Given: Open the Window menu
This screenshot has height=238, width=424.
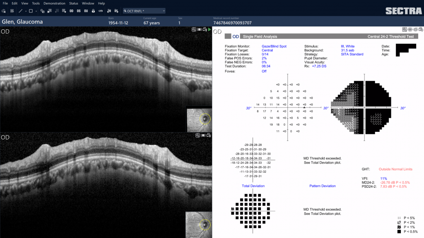Looking at the screenshot, I should [x=88, y=3].
